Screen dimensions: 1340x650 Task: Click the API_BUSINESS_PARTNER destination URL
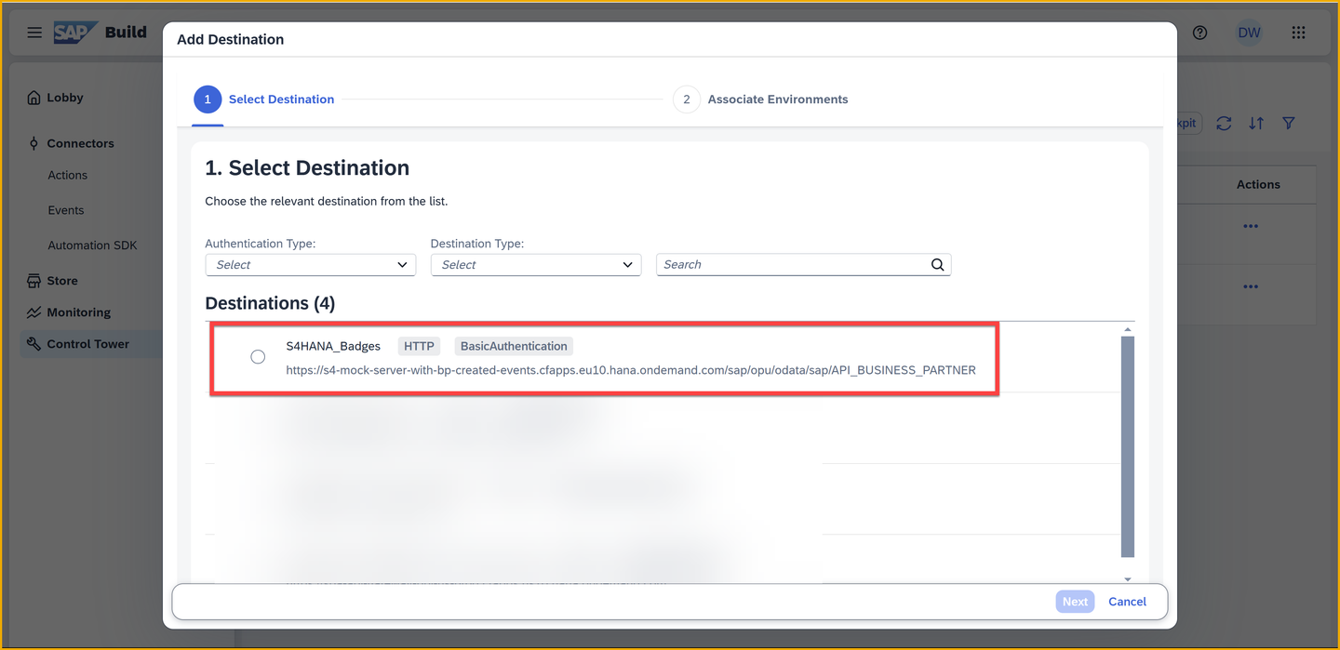[x=631, y=370]
